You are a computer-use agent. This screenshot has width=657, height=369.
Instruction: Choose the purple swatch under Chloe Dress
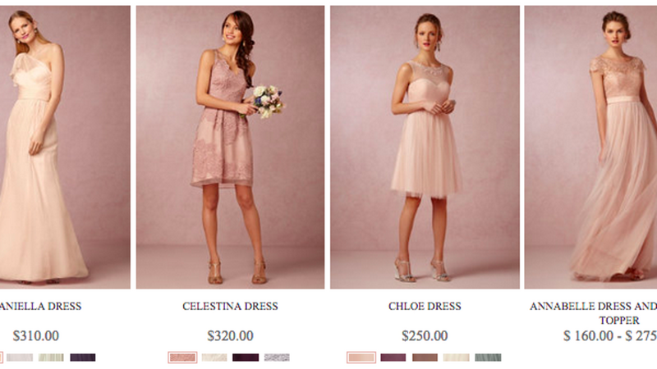pos(393,358)
